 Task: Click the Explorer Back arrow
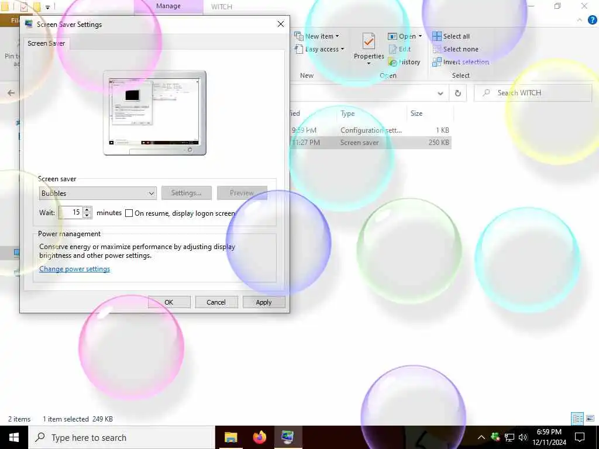coord(11,93)
